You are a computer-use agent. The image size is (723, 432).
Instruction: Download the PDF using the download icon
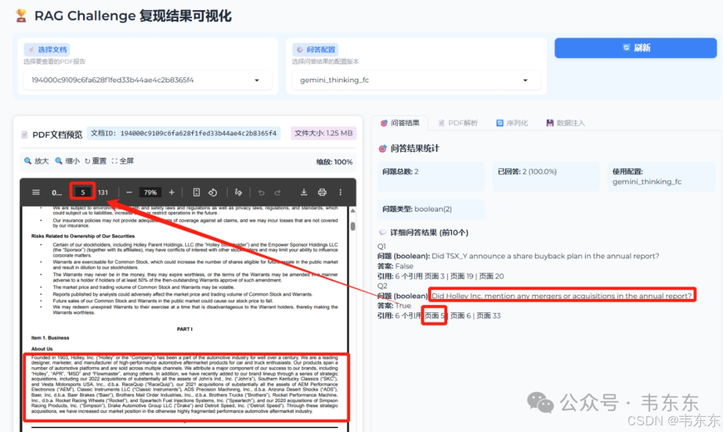pyautogui.click(x=303, y=193)
